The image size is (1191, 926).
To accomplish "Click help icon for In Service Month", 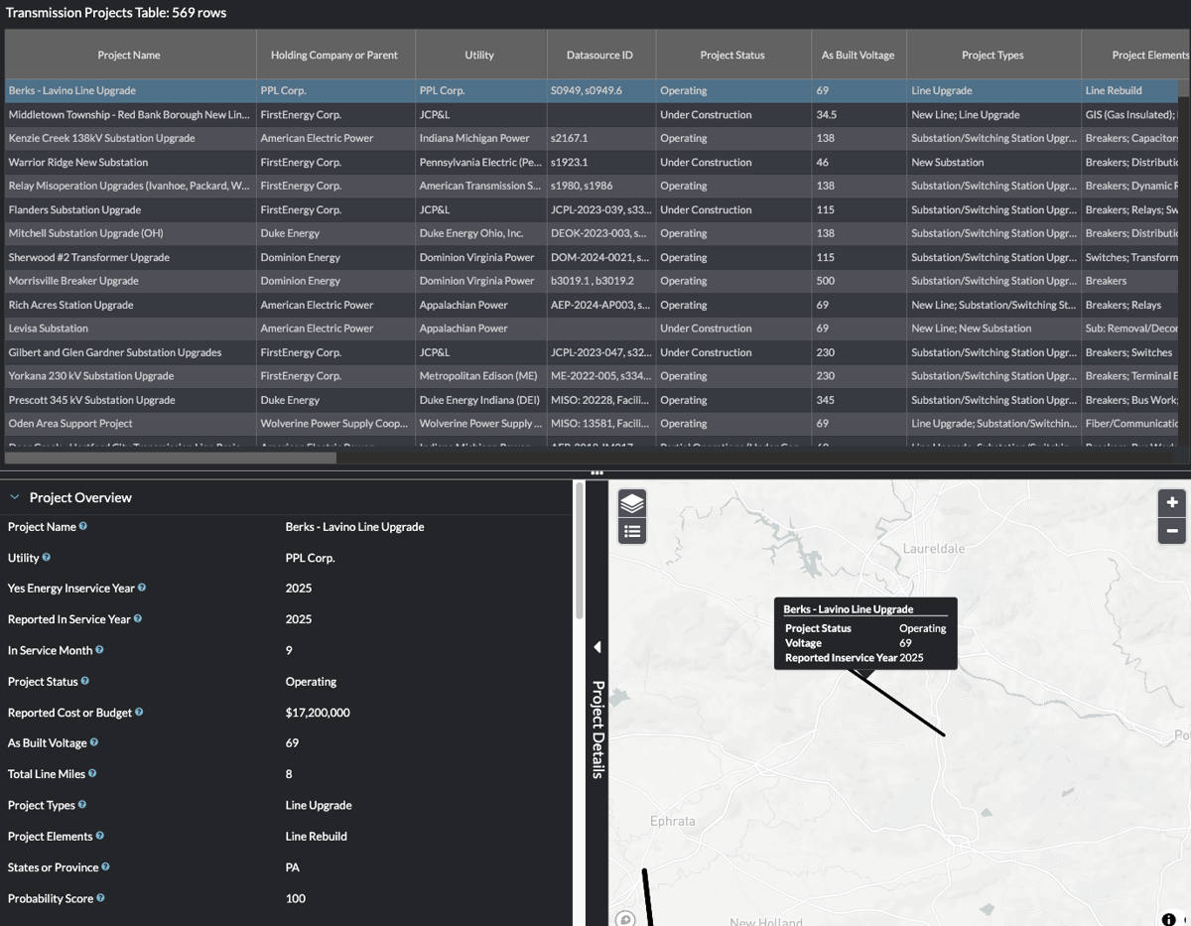I will [99, 650].
